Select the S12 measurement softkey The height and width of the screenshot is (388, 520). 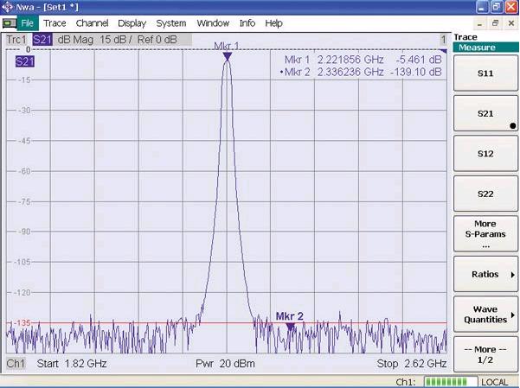coord(485,154)
